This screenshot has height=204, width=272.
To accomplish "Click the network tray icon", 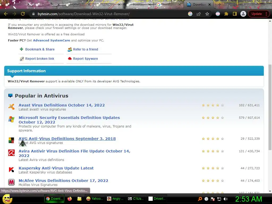I will 219,199.
